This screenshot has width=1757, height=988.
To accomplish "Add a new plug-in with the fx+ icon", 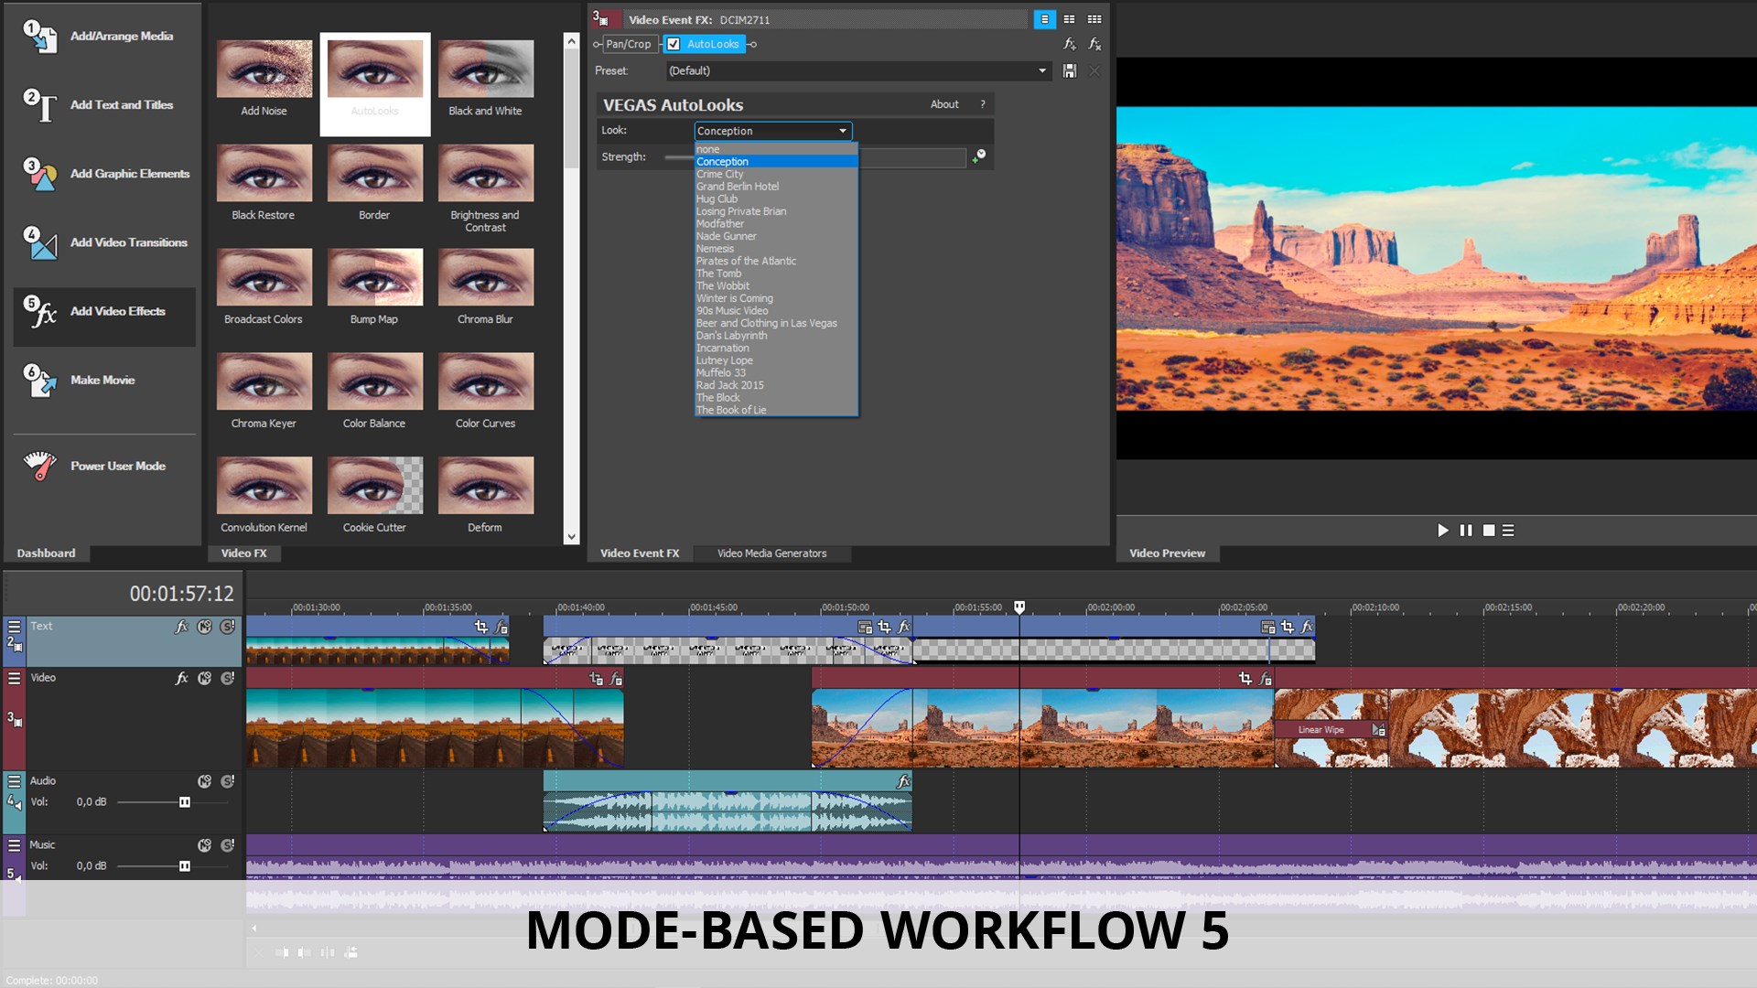I will (x=1068, y=44).
